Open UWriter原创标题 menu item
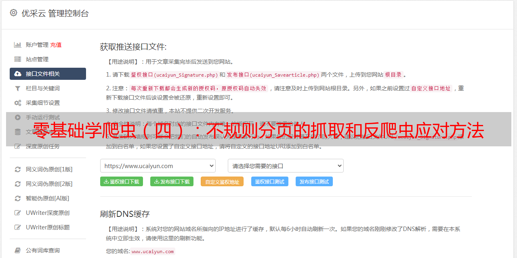This screenshot has height=258, width=517. 48,227
